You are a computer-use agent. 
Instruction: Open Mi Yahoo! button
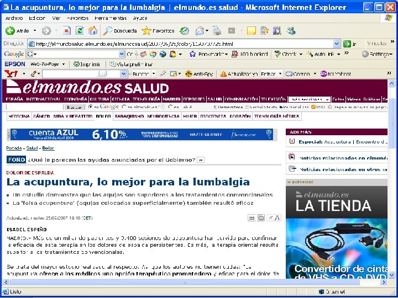[336, 74]
